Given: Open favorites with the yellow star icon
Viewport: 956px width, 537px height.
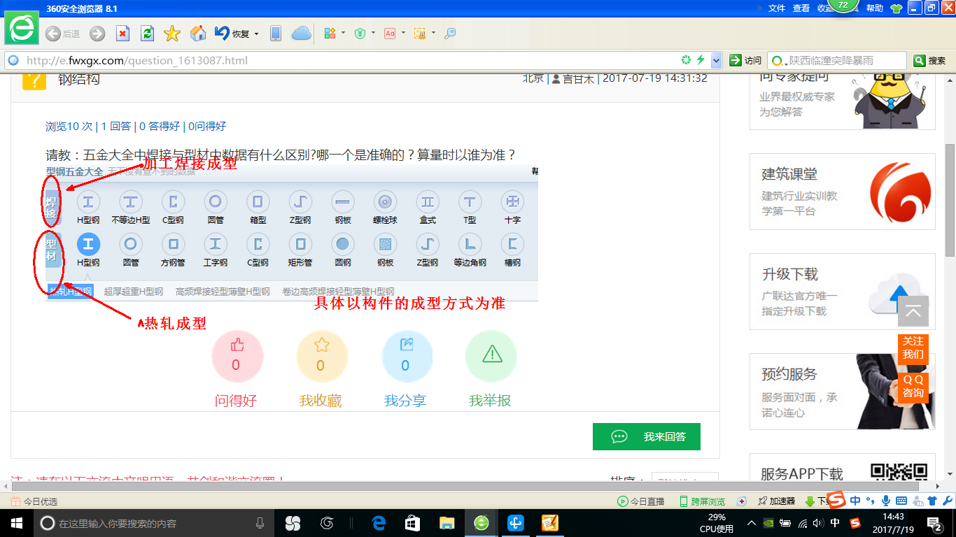Looking at the screenshot, I should 172,33.
